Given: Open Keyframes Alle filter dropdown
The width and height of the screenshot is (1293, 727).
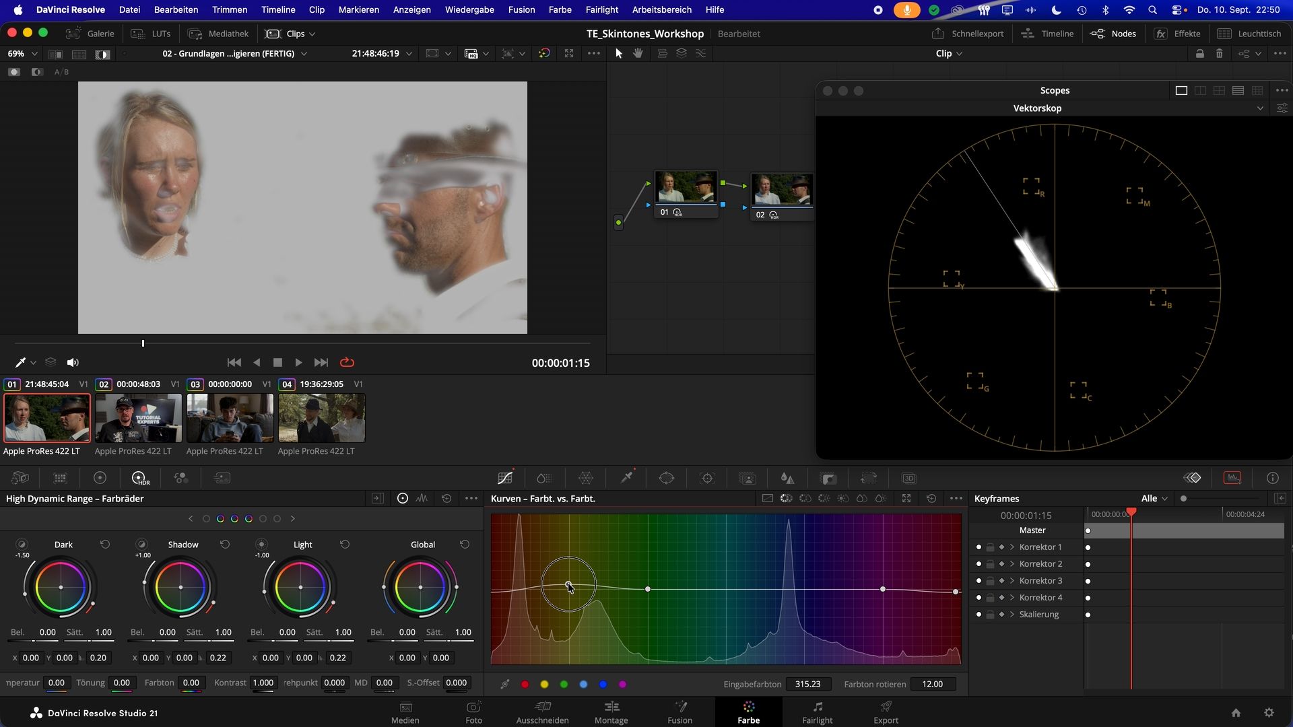Looking at the screenshot, I should (x=1154, y=499).
